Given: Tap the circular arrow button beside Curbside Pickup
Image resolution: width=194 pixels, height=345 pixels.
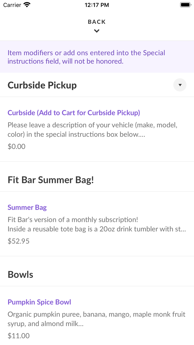Looking at the screenshot, I should pyautogui.click(x=180, y=85).
